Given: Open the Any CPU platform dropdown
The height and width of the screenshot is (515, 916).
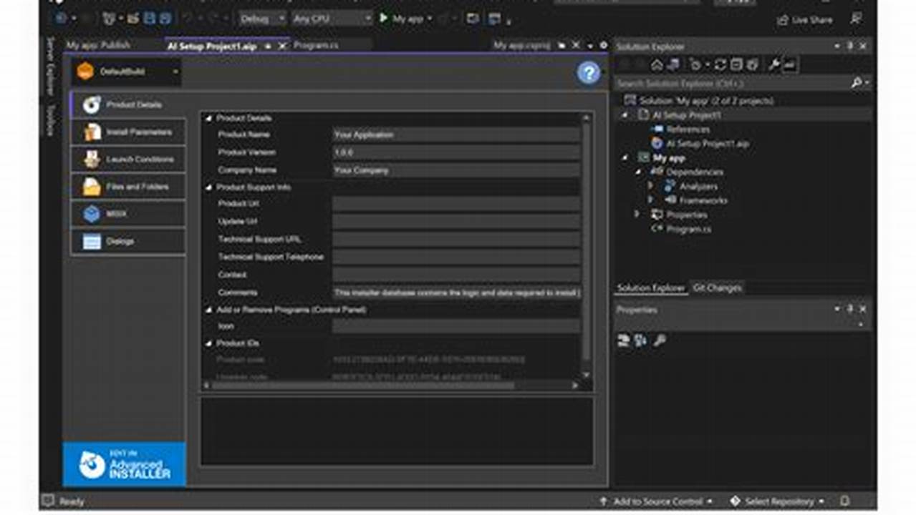Looking at the screenshot, I should (367, 18).
